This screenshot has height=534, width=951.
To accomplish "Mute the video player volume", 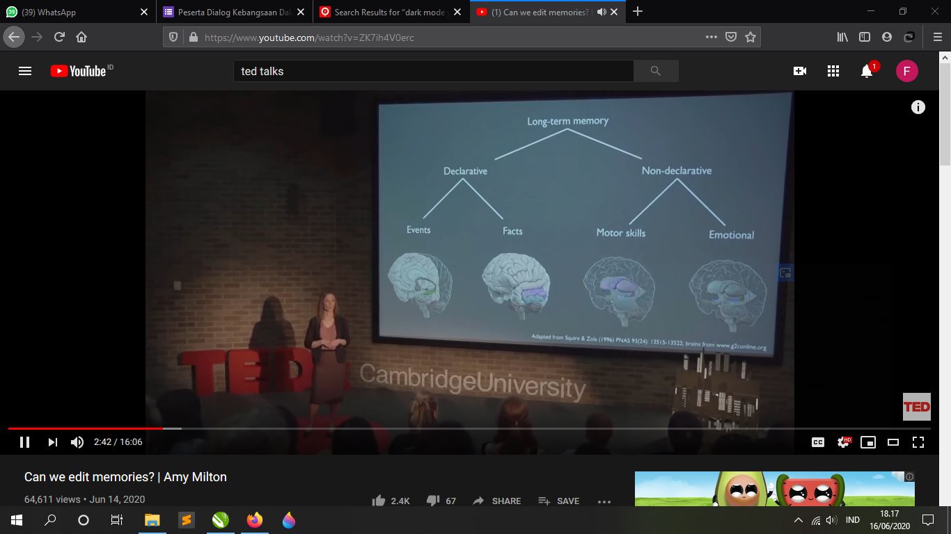I will (x=77, y=442).
